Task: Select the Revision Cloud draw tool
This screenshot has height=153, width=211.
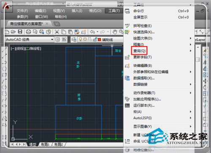Action: (x=4, y=93)
